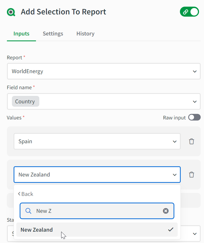Open the History tab
The height and width of the screenshot is (243, 204).
tap(85, 34)
